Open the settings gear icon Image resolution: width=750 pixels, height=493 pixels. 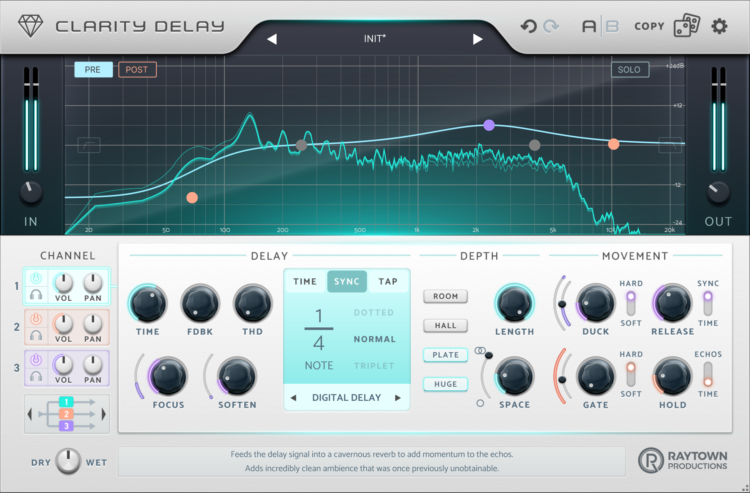pos(720,26)
